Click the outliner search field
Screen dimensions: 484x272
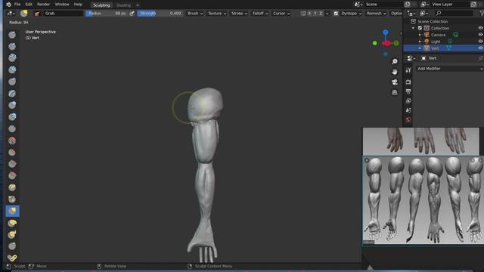pyautogui.click(x=454, y=13)
